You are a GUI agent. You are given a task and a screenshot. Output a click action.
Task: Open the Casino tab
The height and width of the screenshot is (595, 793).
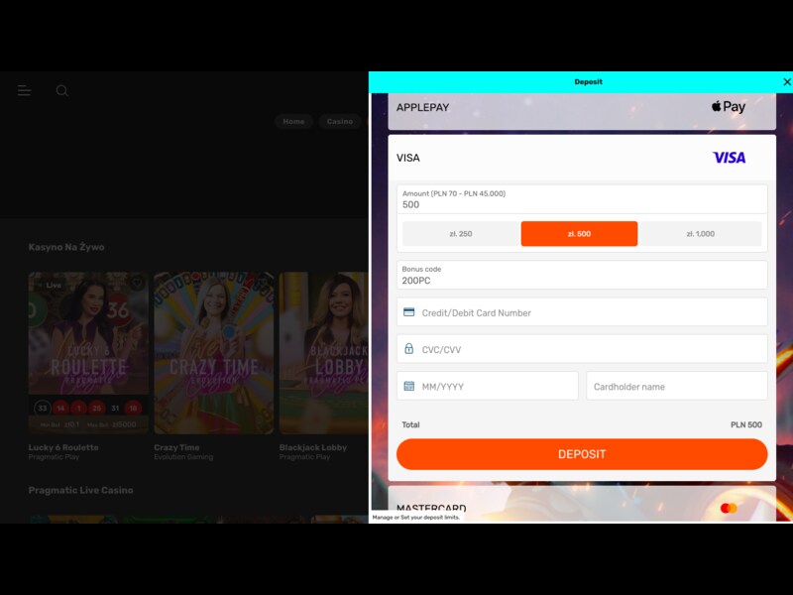coord(340,122)
